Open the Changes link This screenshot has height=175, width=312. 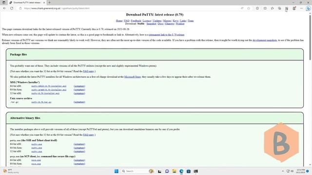(170, 24)
